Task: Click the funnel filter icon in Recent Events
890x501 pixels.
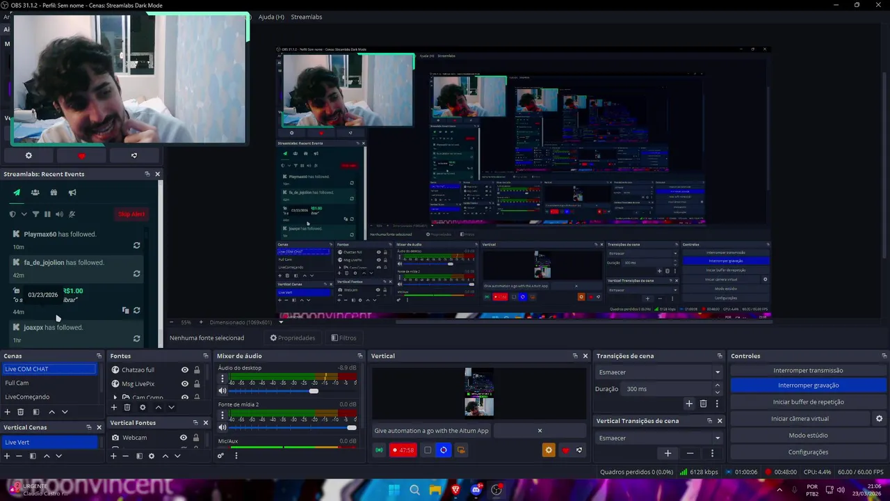Action: [35, 214]
